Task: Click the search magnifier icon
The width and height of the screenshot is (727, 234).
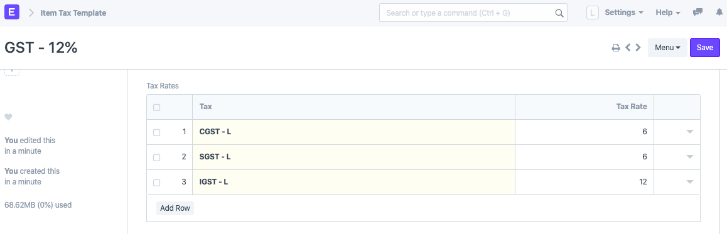Action: click(x=559, y=13)
